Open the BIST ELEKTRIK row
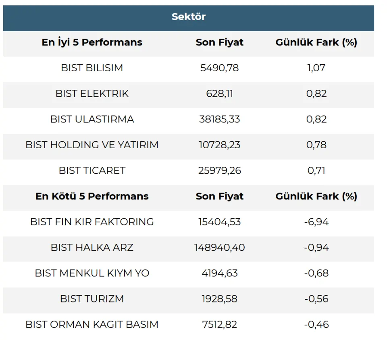 tap(92, 93)
